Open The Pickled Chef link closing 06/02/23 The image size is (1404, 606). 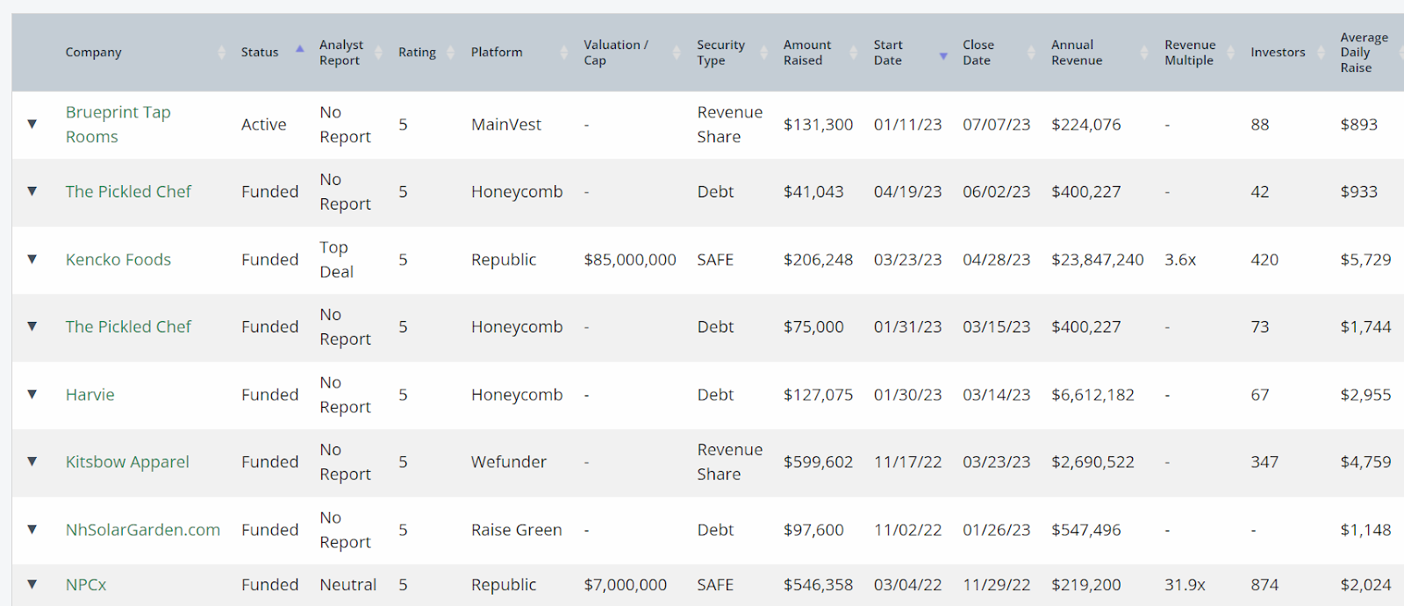[128, 191]
